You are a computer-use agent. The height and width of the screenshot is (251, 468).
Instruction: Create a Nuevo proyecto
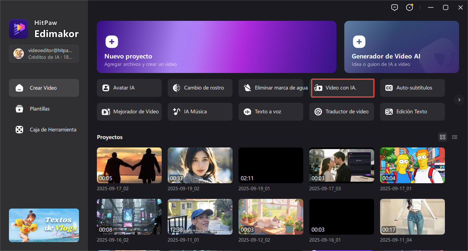point(216,47)
